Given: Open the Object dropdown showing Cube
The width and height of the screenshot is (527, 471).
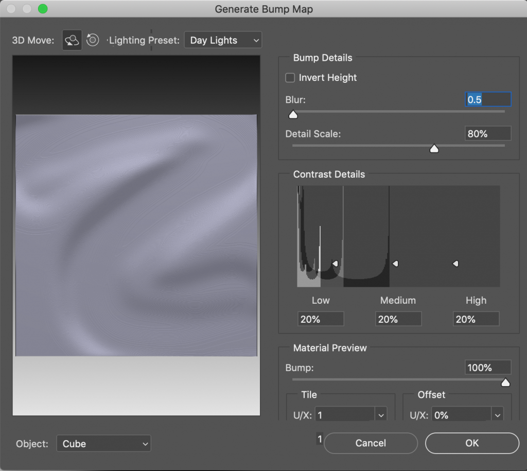Looking at the screenshot, I should point(103,443).
